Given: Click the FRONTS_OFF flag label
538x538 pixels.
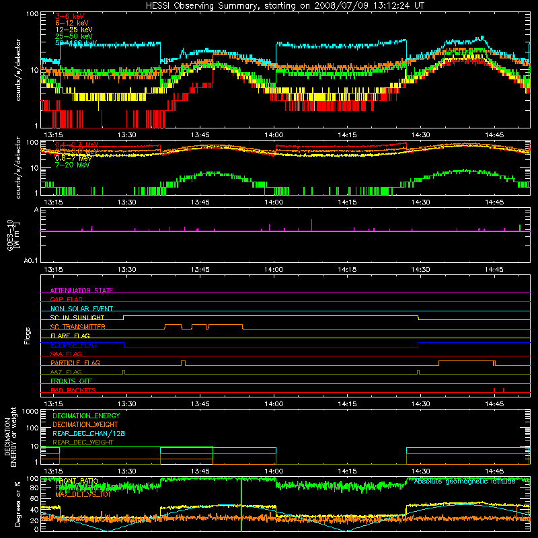Looking at the screenshot, I should pos(71,381).
